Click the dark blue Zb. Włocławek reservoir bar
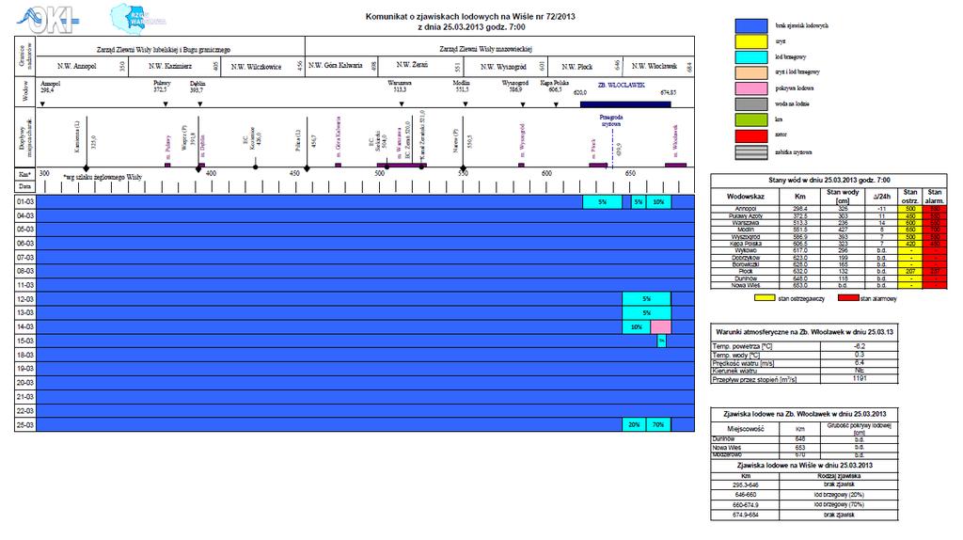Viewport: 963px width, 540px height. pyautogui.click(x=625, y=104)
